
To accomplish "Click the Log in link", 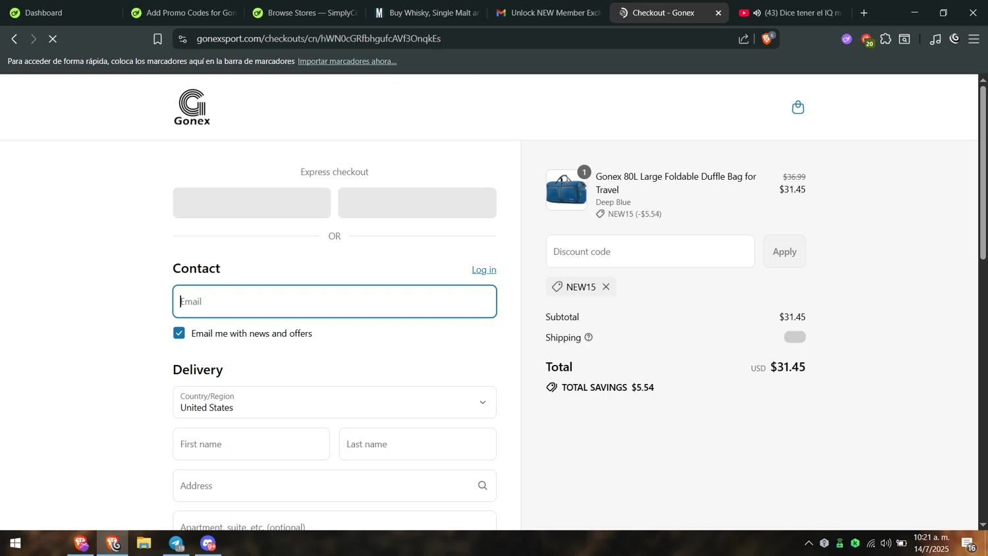I will pos(484,269).
